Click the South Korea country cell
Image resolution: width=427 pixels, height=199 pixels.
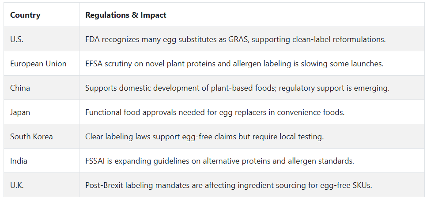point(31,137)
